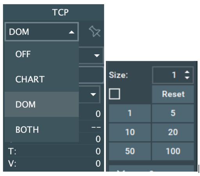This screenshot has height=176, width=200.
Task: Select the 10 size preset button
Action: pyautogui.click(x=130, y=132)
